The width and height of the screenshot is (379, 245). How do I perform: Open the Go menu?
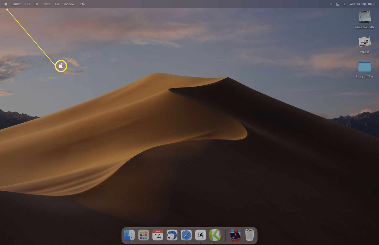pyautogui.click(x=57, y=4)
